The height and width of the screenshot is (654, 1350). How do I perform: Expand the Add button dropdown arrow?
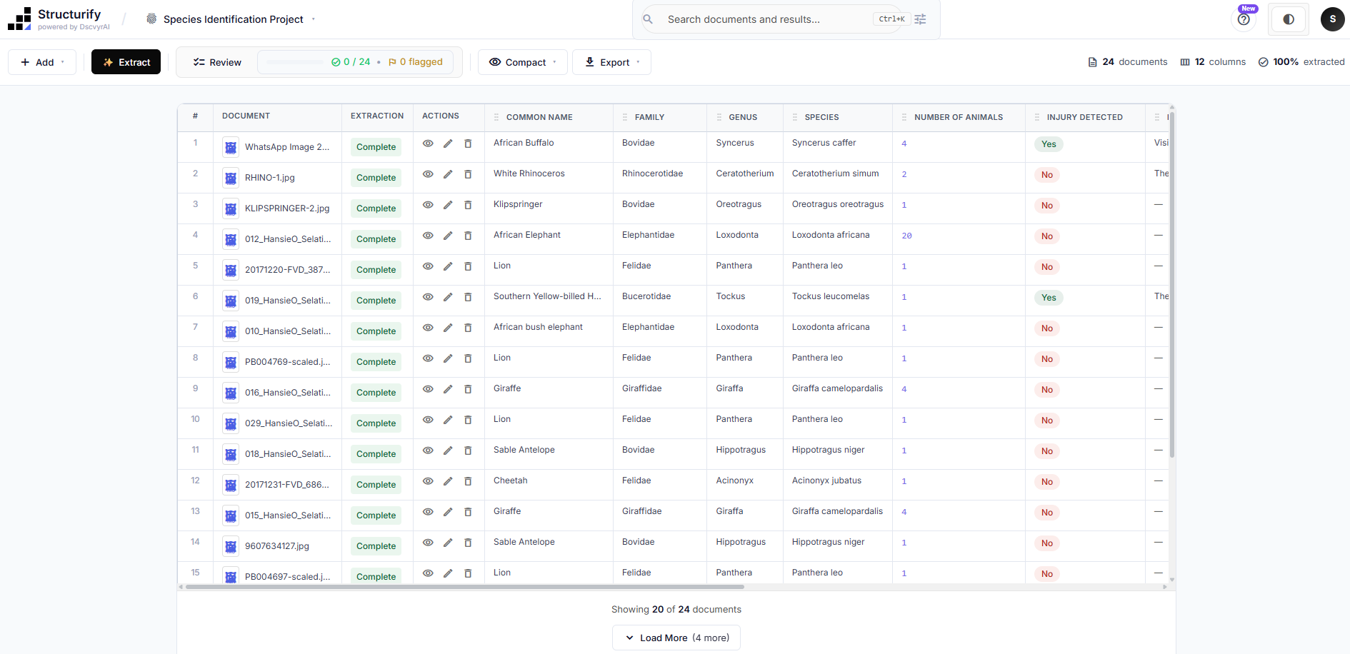point(61,62)
